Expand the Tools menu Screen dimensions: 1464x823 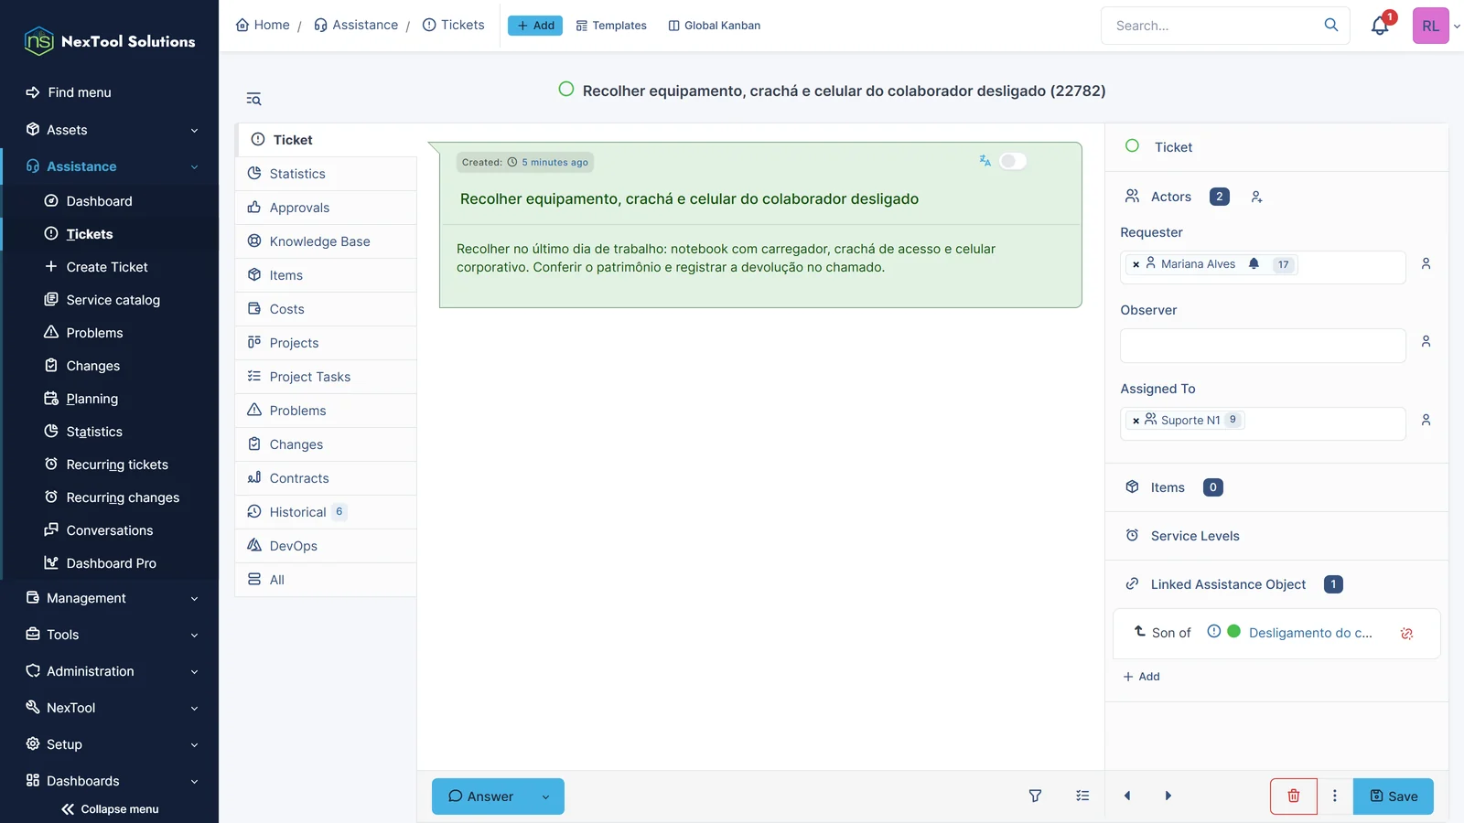(x=110, y=635)
